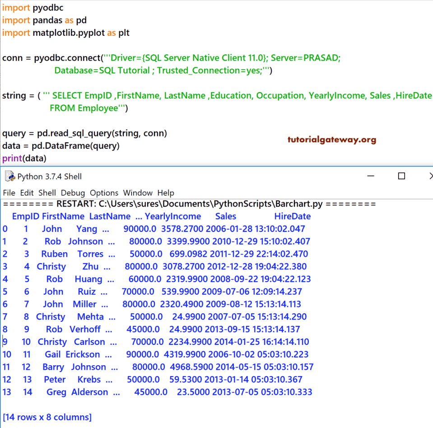The image size is (433, 428).
Task: Click sales value 3578.2700
Action: (182, 229)
